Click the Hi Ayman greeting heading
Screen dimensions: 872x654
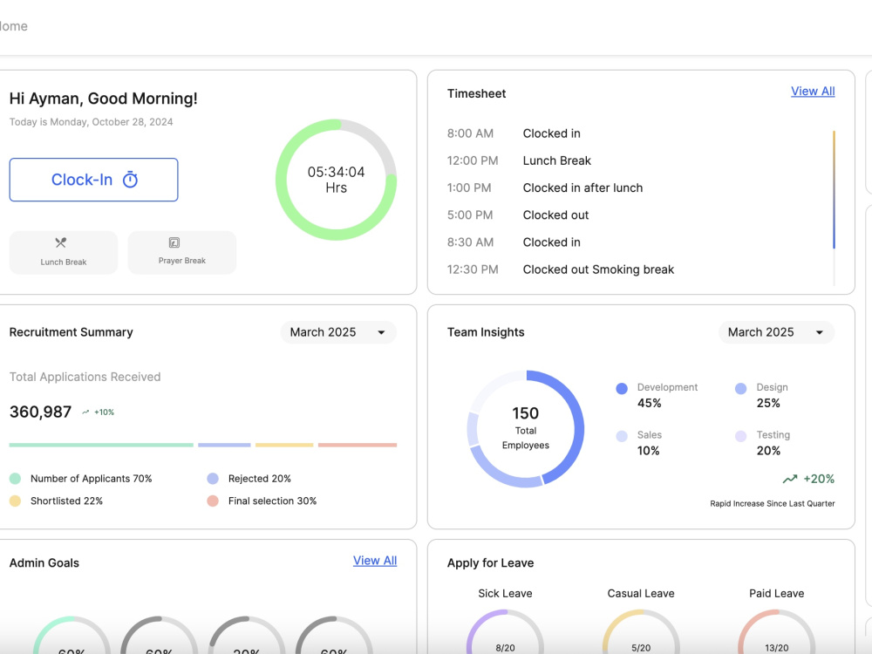click(x=104, y=99)
